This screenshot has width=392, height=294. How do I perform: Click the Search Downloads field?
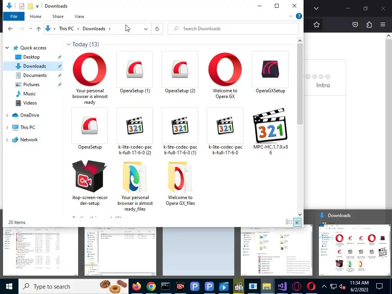click(233, 29)
